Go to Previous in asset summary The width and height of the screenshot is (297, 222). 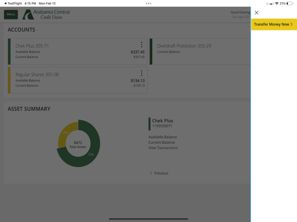pyautogui.click(x=159, y=173)
